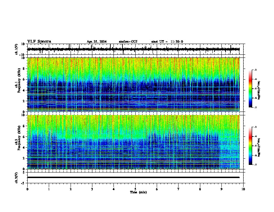
Task: Click the '4' kHz tick on ch.2 spectrogram
Action: point(24,148)
